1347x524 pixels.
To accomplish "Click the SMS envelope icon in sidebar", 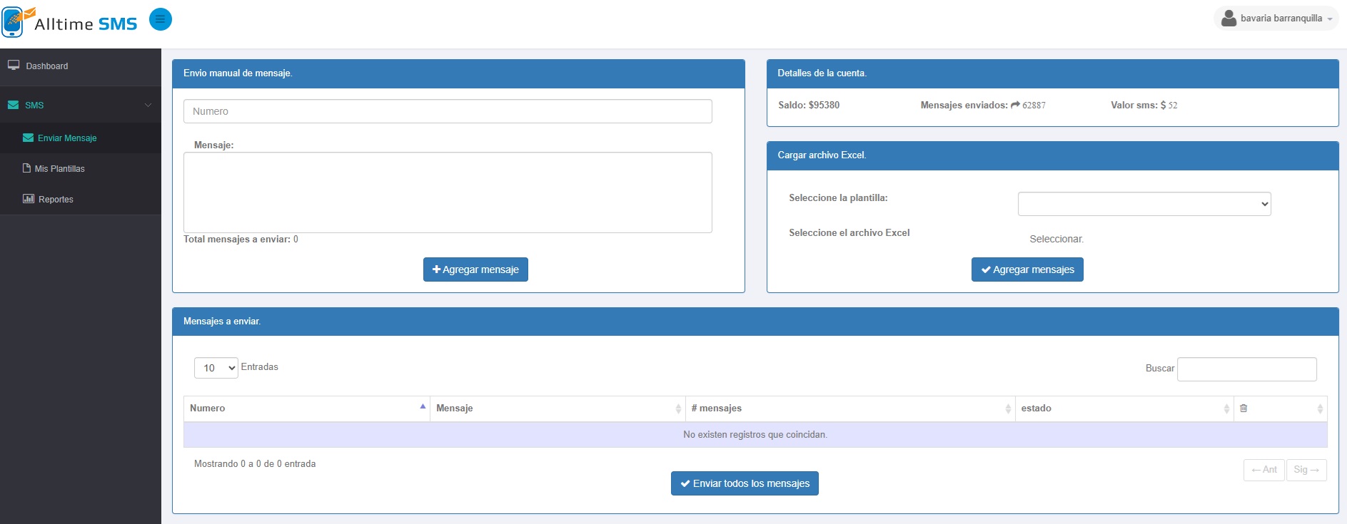I will (x=14, y=105).
